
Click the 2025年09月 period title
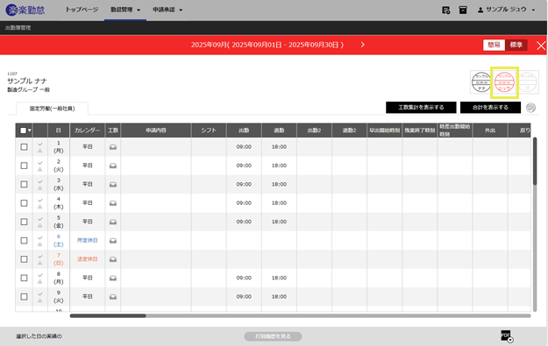(267, 45)
